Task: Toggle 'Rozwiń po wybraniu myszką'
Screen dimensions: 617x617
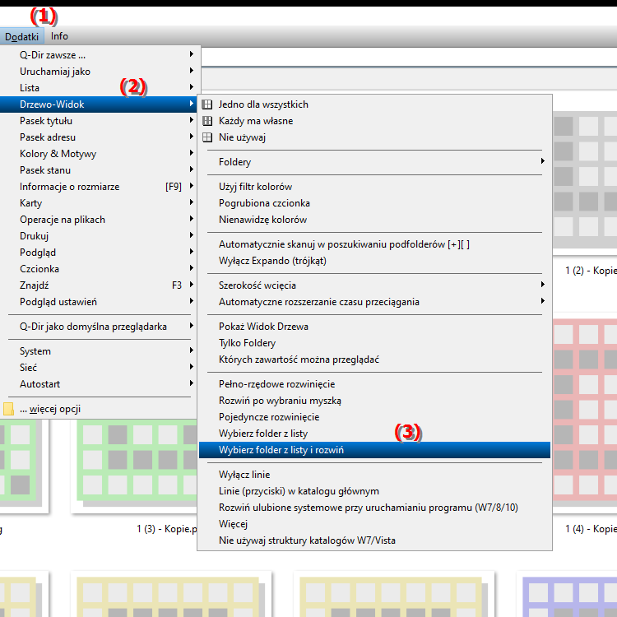Action: 374,401
